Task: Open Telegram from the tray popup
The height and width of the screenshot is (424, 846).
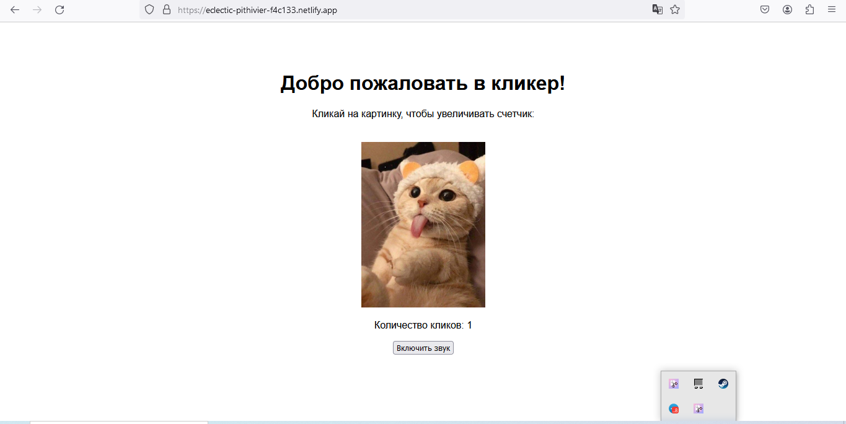Action: click(x=674, y=409)
